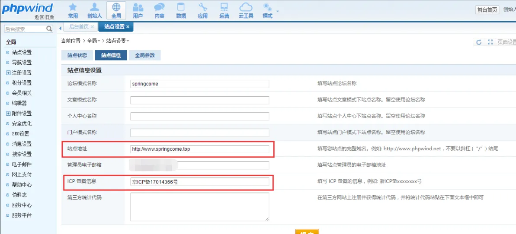Select the 站点状态 tab

click(77, 55)
